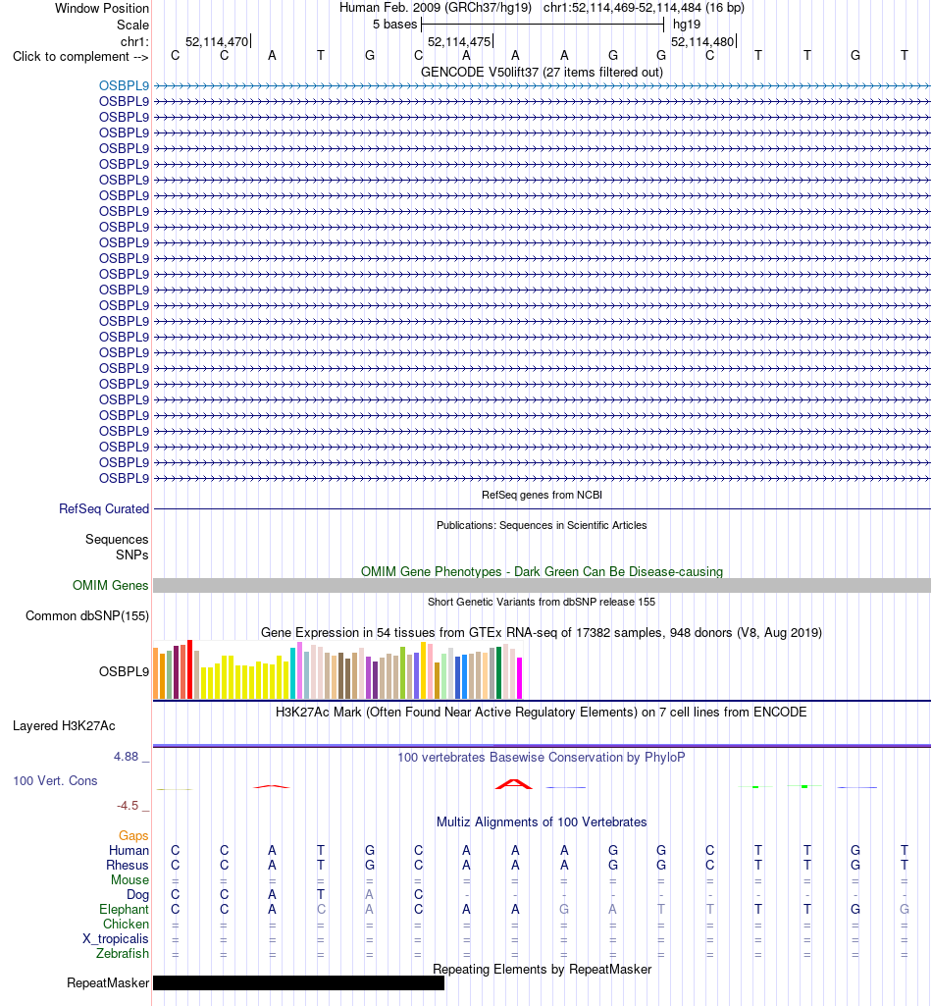This screenshot has height=1006, width=932.
Task: Click the magenta bar ending the GTEx chart
Action: tap(520, 677)
